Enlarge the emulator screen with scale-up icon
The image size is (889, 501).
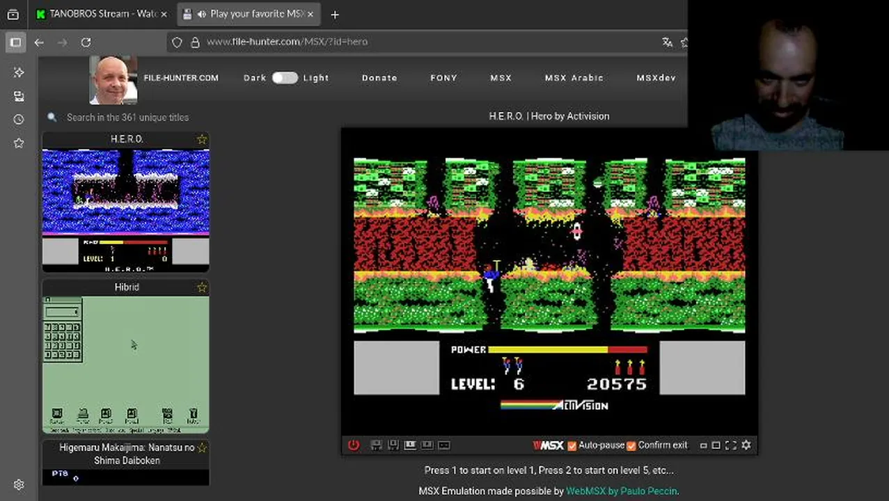click(716, 445)
